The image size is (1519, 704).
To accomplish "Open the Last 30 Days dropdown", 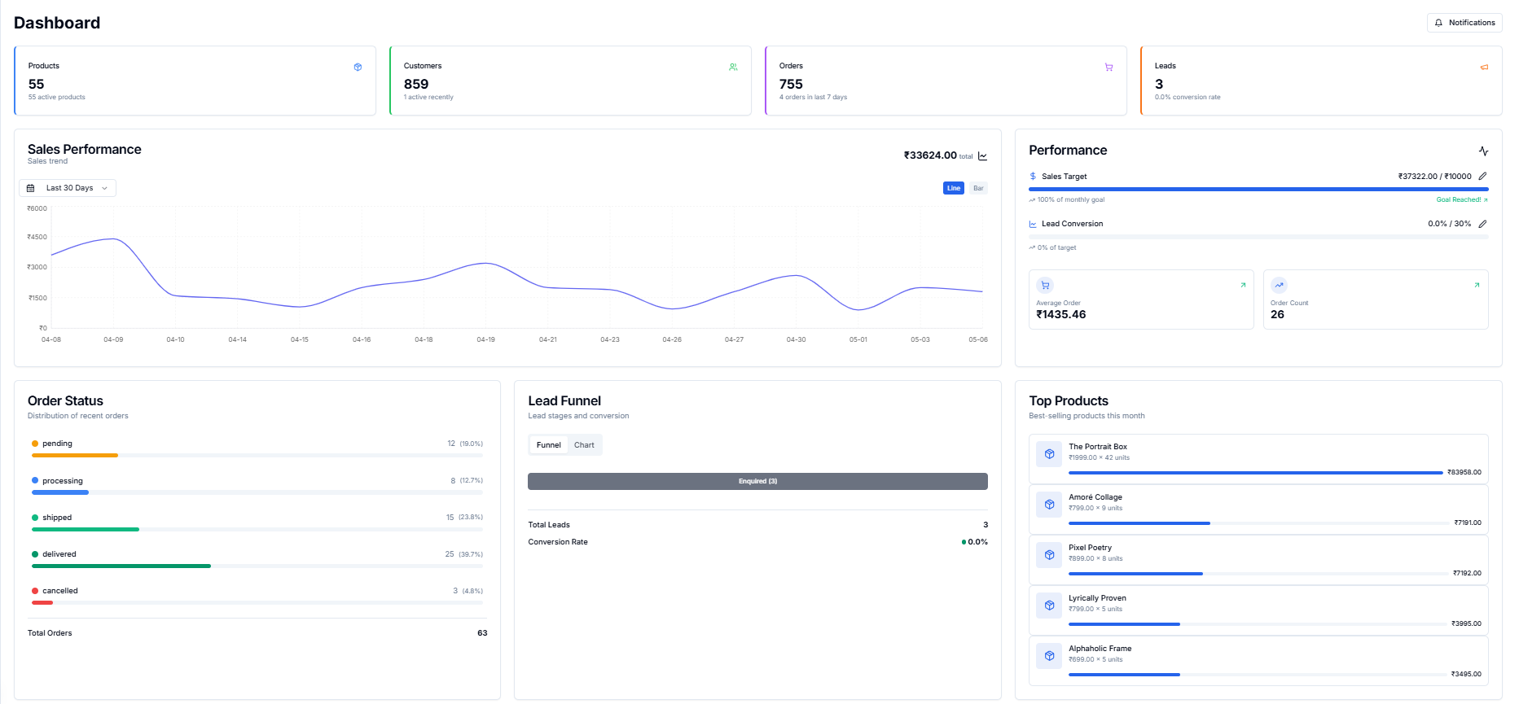I will tap(68, 188).
